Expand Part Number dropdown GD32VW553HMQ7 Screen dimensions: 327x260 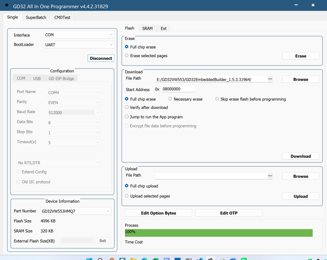point(76,211)
